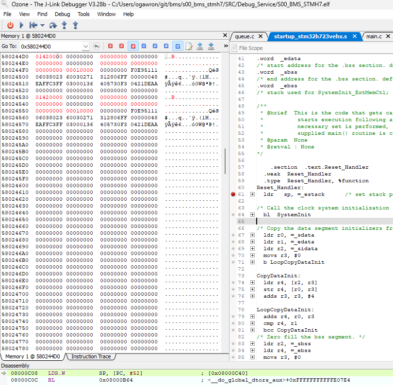
Task: Select the LDR.W row at 08000C08
Action: (x=196, y=373)
